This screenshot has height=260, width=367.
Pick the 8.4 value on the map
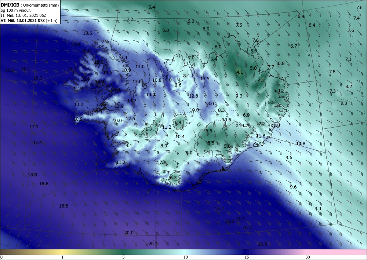pos(186,76)
